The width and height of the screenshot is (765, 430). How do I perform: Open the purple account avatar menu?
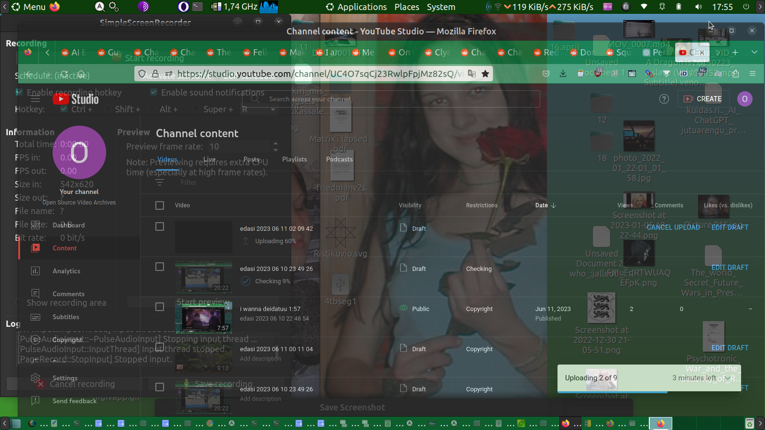tap(744, 99)
